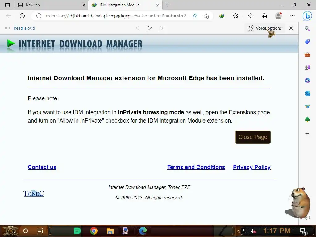The width and height of the screenshot is (316, 237).
Task: Open the IDM extension toolbar icon
Action: coord(222,16)
